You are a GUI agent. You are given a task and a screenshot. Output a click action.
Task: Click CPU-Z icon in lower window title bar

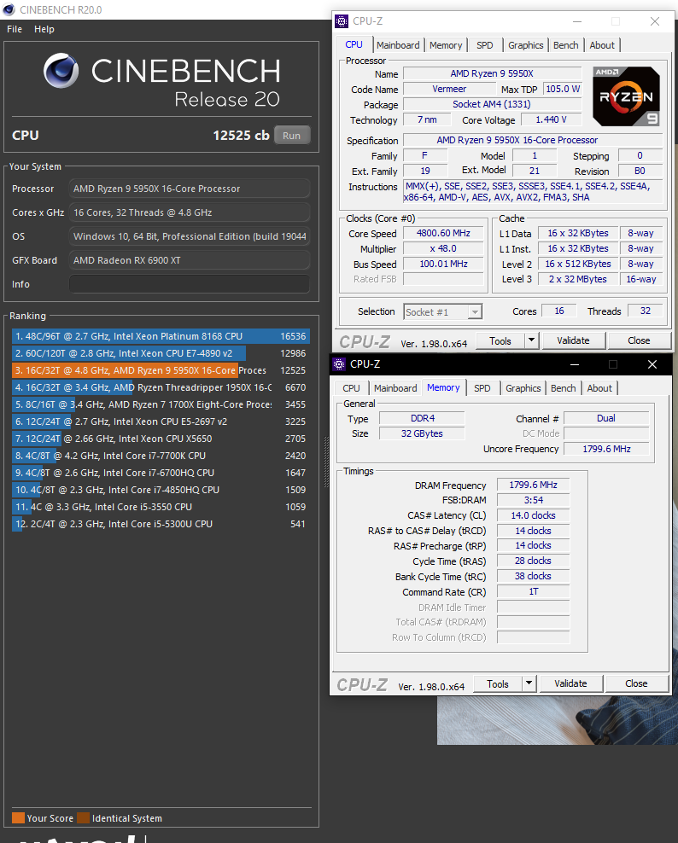click(339, 364)
